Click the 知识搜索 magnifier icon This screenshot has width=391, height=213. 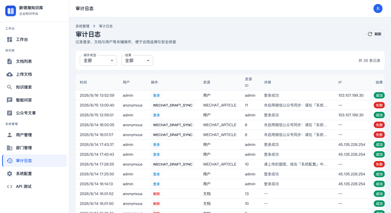click(x=9, y=87)
